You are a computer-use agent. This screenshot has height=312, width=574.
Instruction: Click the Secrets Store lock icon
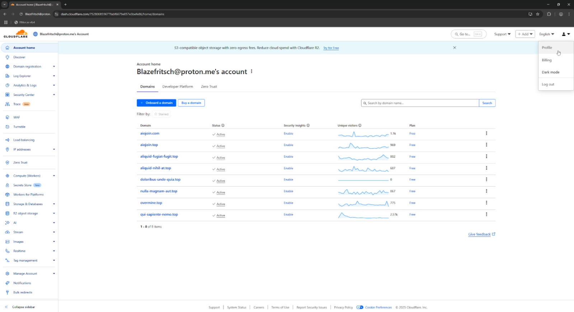(7, 185)
